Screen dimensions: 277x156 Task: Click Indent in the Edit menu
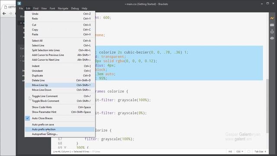click(x=60, y=66)
